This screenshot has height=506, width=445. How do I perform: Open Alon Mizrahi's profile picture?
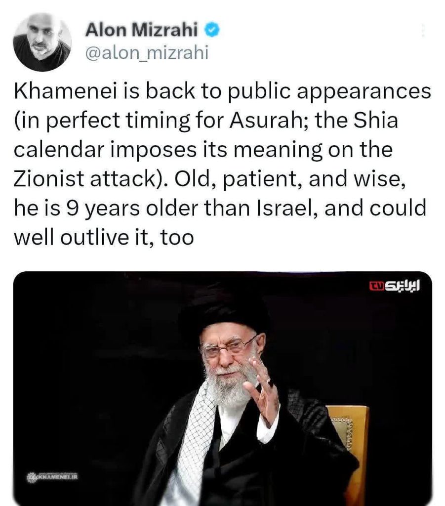point(42,42)
